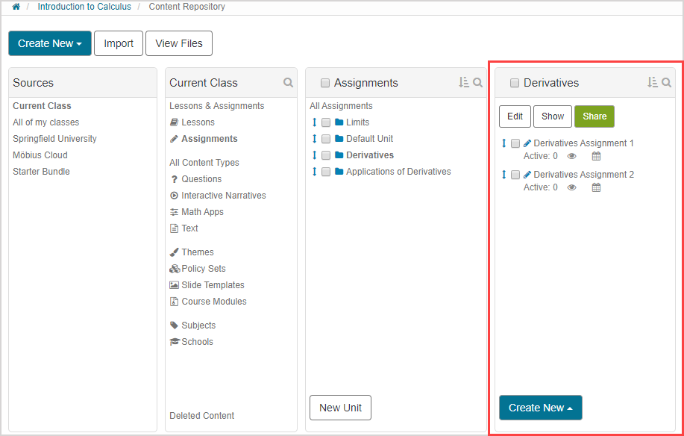Choose Möbius Cloud in Sources list
The image size is (684, 436).
40,155
